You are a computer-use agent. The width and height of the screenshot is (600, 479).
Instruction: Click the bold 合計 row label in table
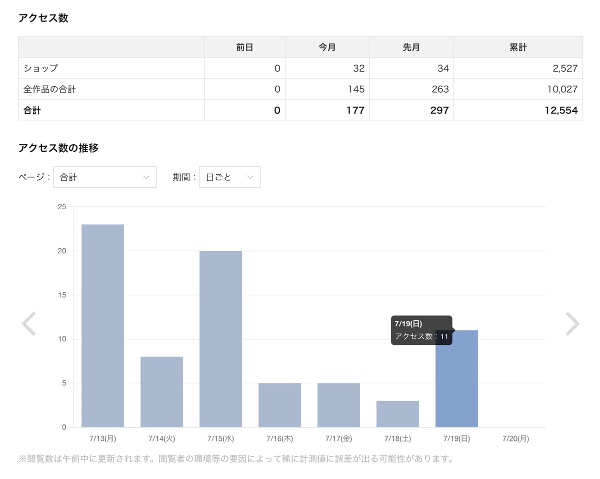click(x=32, y=111)
